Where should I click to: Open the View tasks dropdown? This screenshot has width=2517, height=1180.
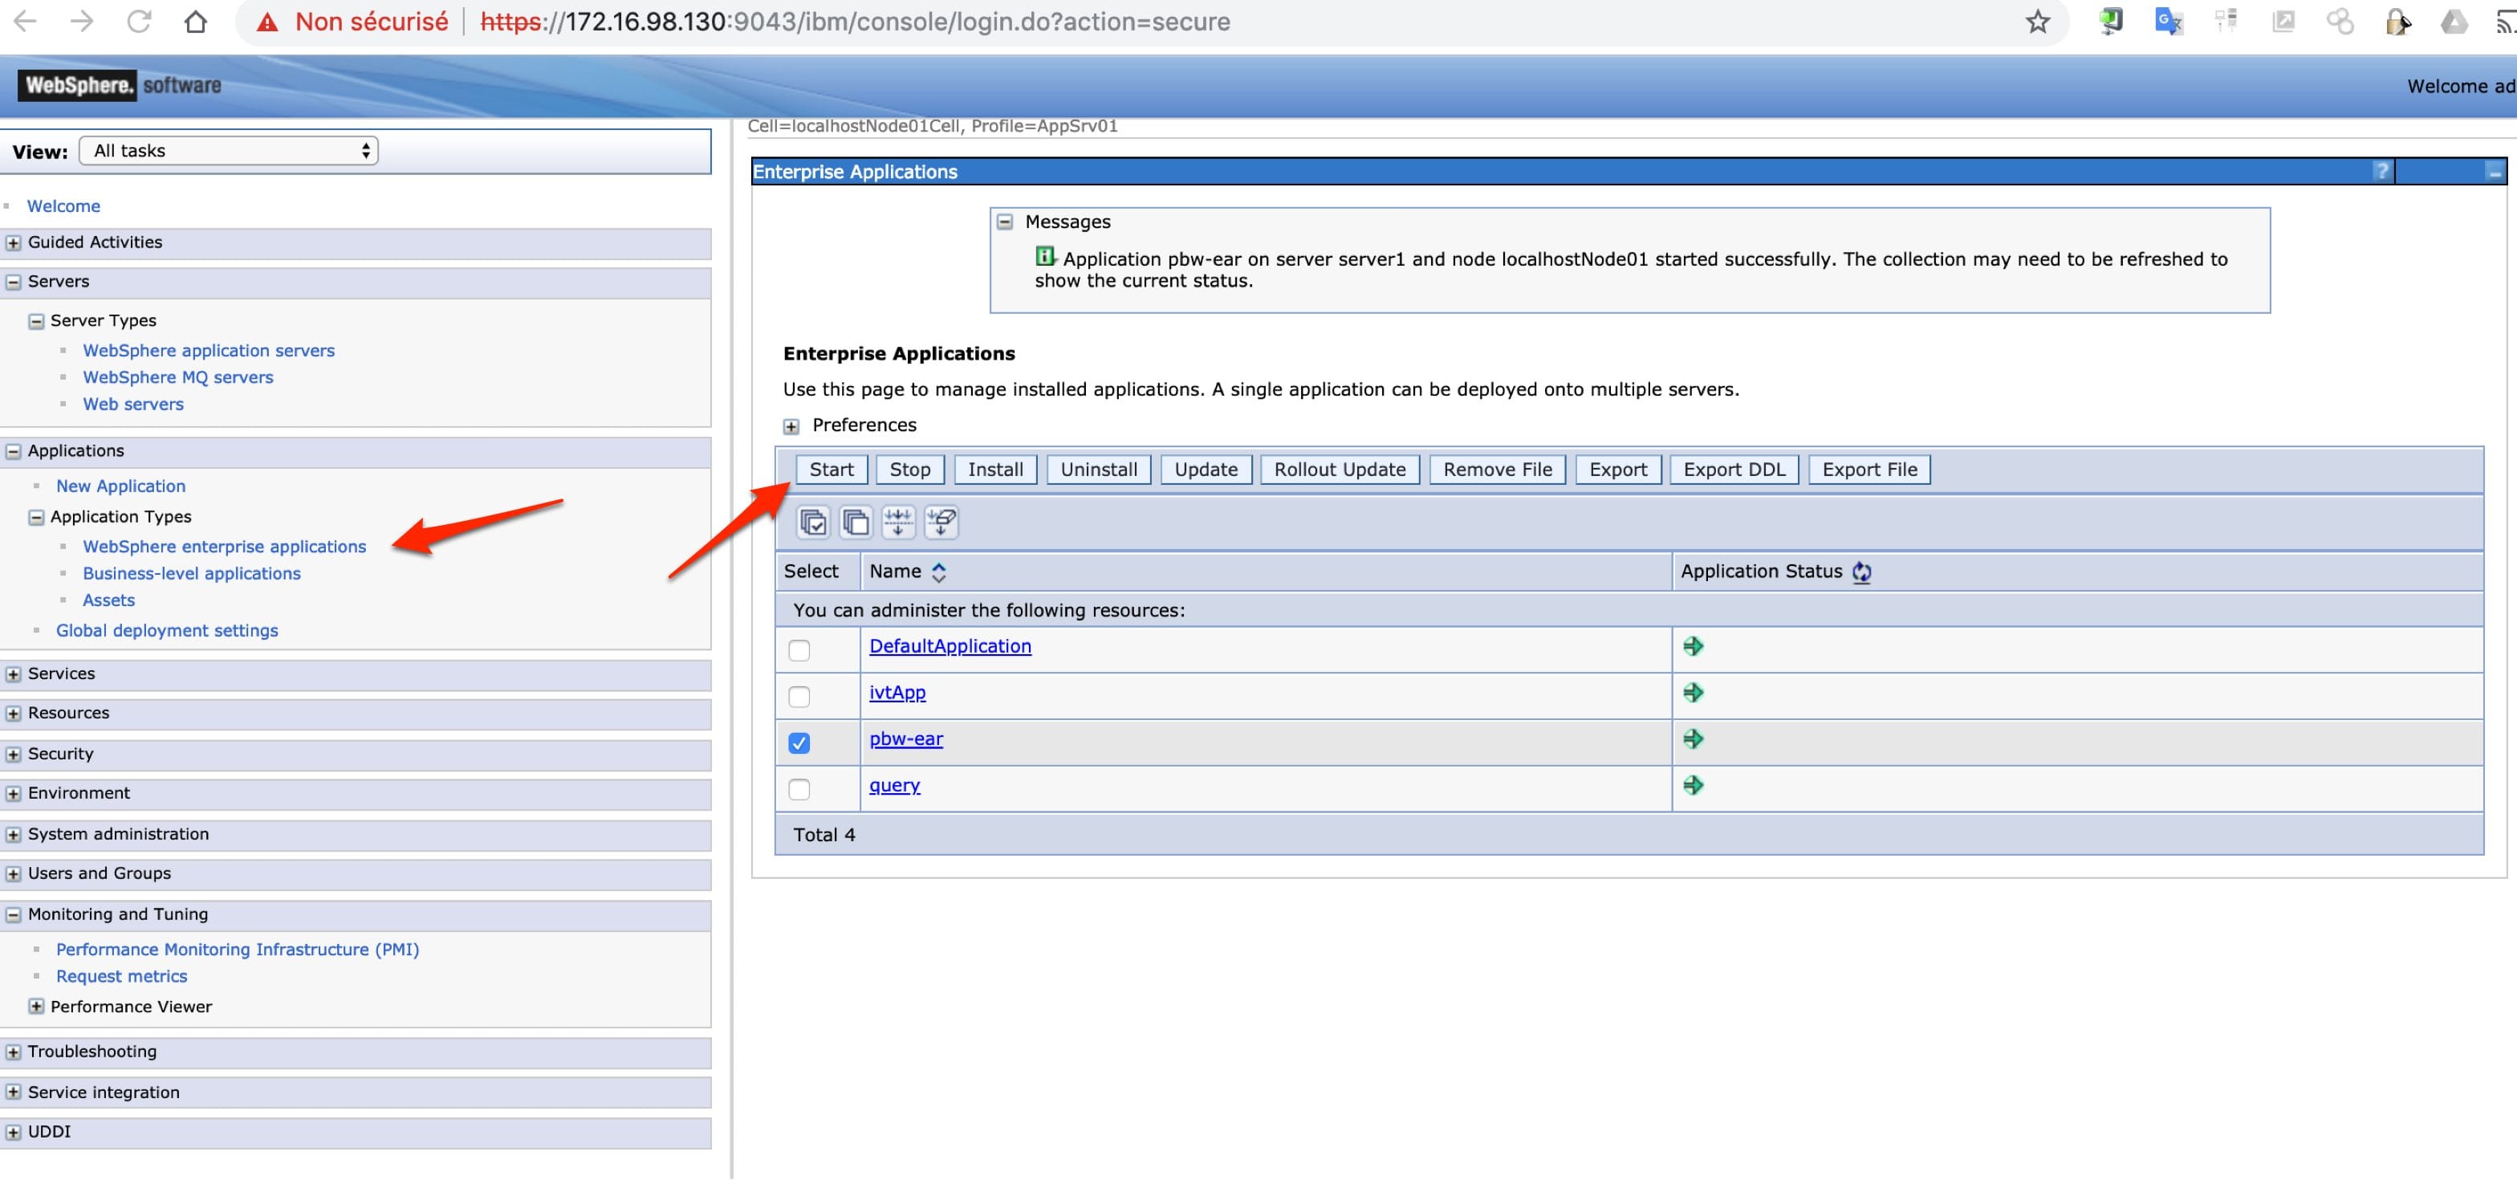(x=229, y=149)
